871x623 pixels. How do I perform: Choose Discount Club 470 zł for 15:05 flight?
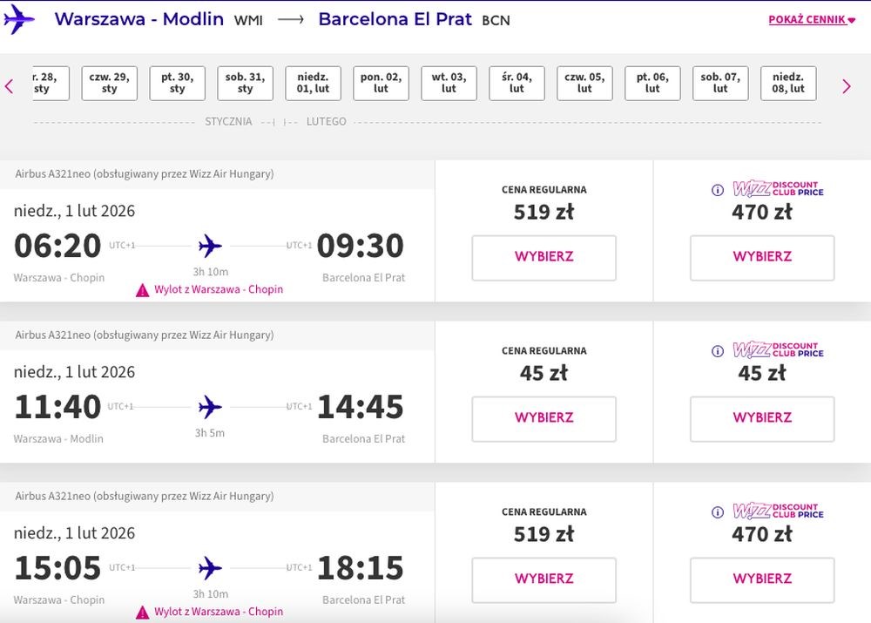pyautogui.click(x=762, y=579)
